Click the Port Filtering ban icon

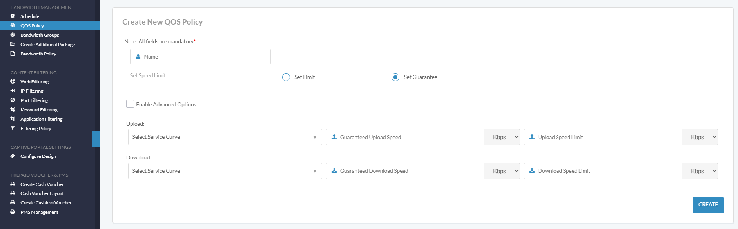point(13,100)
